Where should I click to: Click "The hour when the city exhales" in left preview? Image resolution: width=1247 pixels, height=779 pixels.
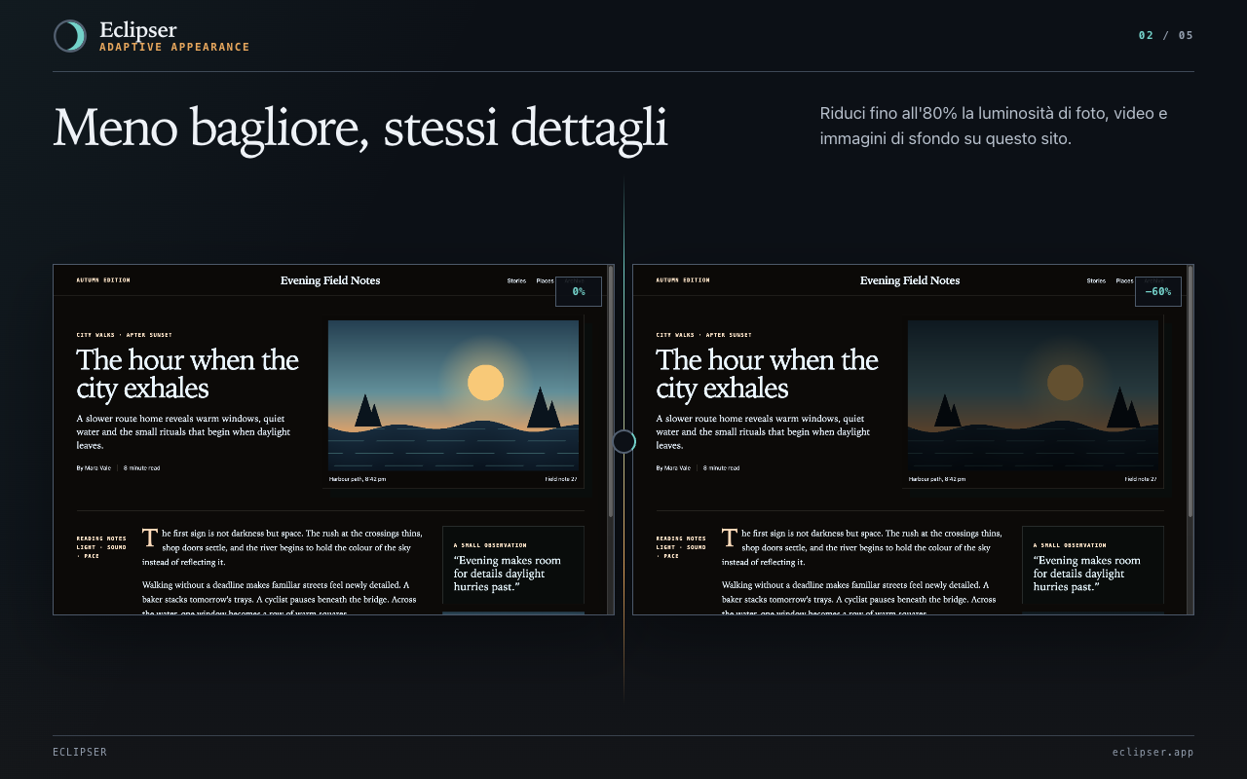pos(188,374)
